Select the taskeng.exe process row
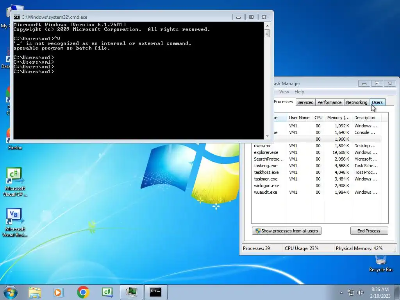 (x=316, y=166)
